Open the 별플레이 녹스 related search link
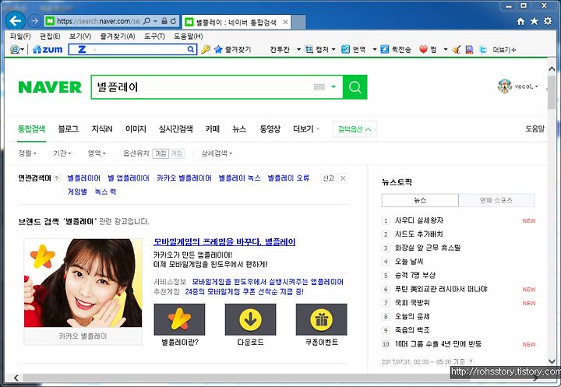The image size is (561, 387). (239, 178)
